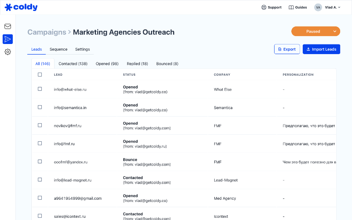Click the VA user avatar
Screen dimensions: 352x220
pyautogui.click(x=318, y=7)
